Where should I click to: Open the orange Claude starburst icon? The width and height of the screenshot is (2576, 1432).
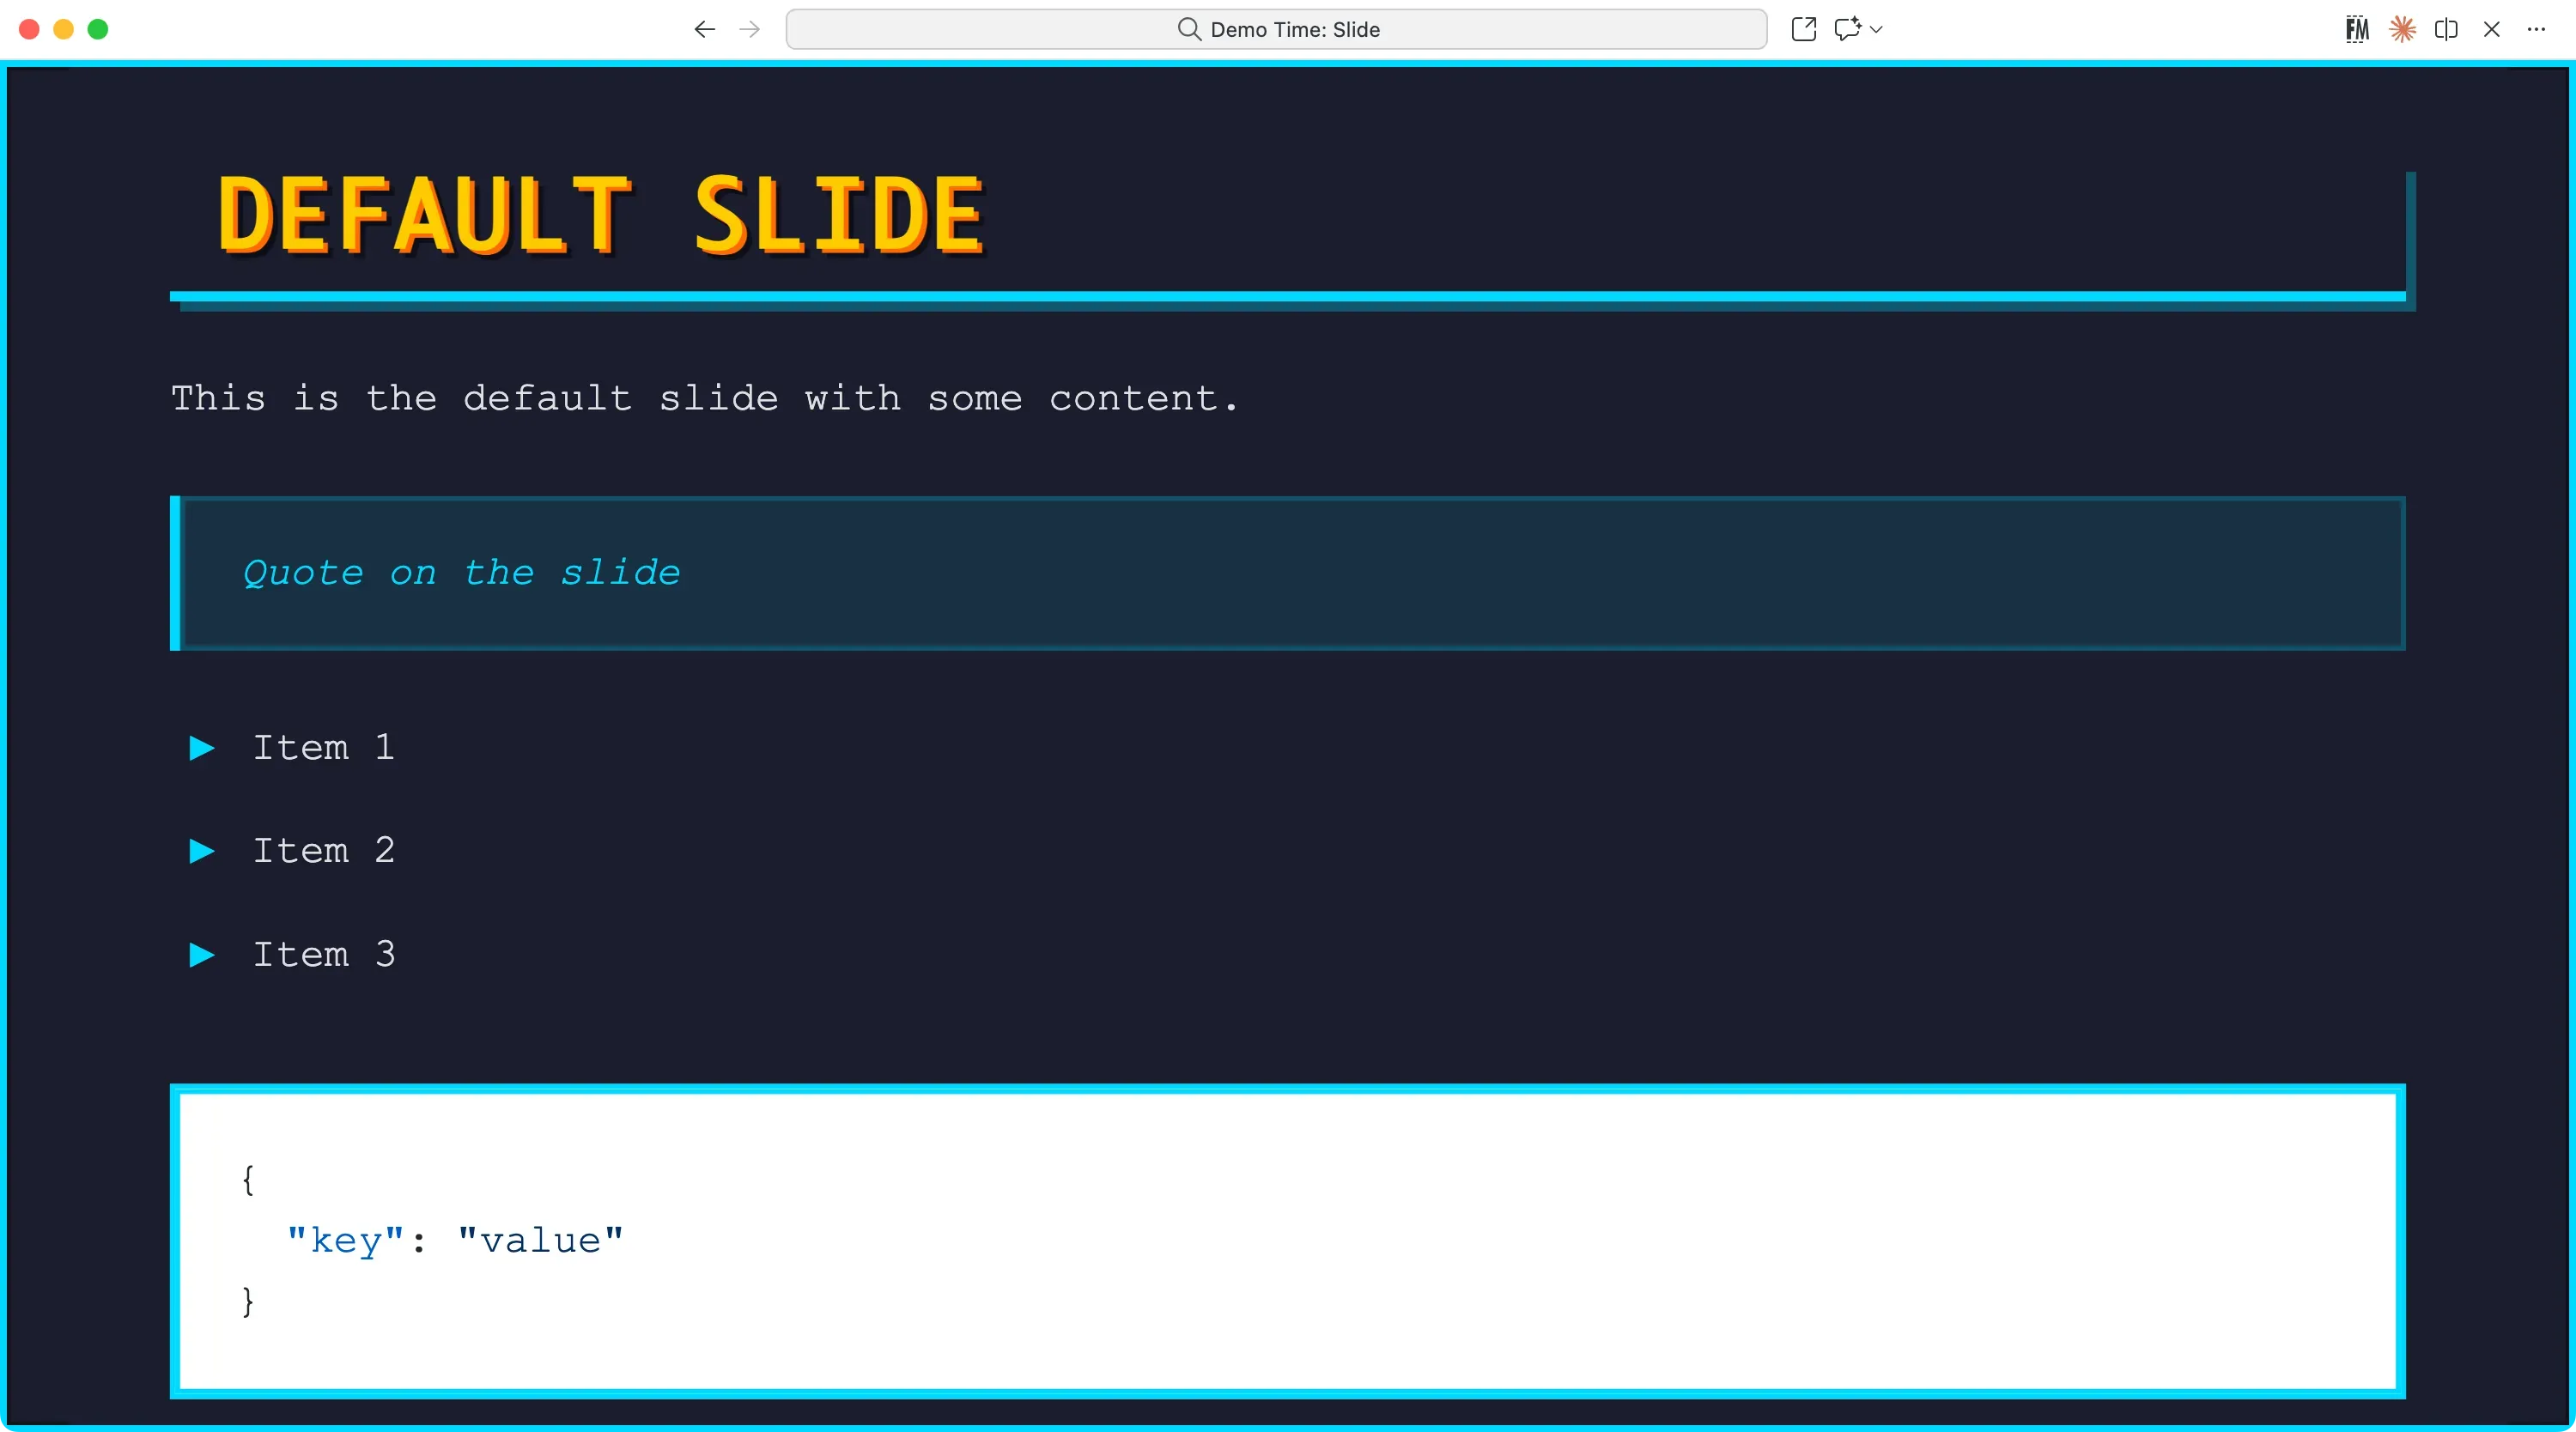[2402, 30]
